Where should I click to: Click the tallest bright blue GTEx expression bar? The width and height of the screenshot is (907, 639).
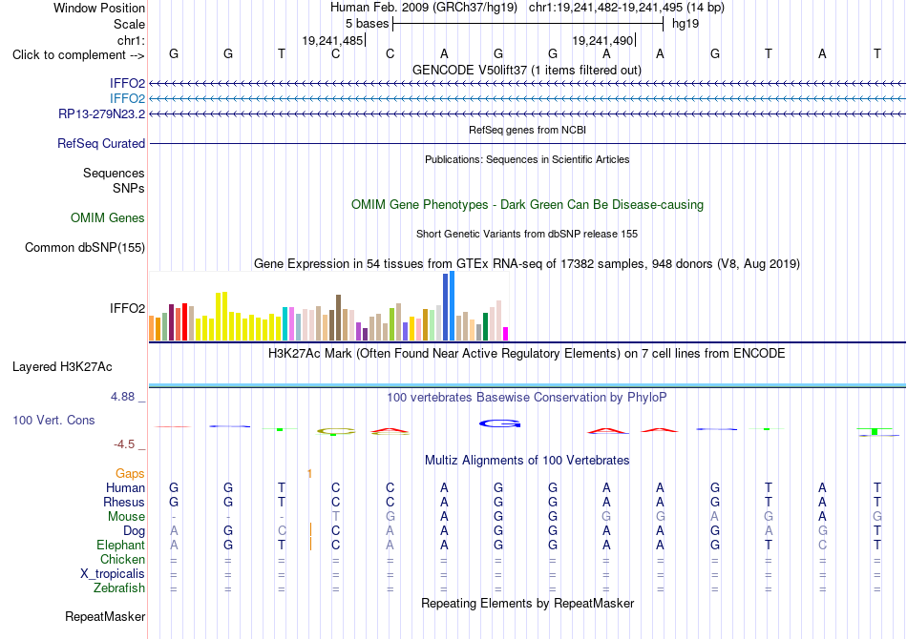pos(453,305)
